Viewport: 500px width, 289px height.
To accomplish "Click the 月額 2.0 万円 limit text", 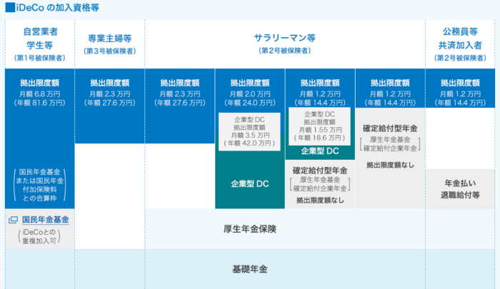I will point(250,94).
